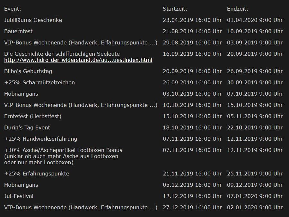Select the VIP-Bonus Wochenende starting 27.12.2019
Image resolution: width=289 pixels, height=217 pixels.
81,207
